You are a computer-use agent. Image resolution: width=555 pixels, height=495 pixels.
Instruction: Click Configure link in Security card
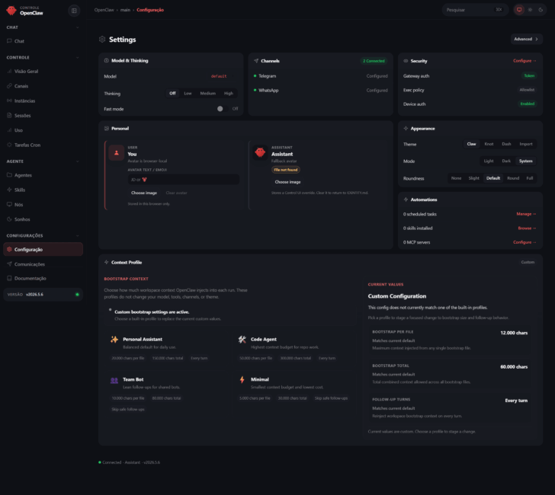[x=525, y=61]
